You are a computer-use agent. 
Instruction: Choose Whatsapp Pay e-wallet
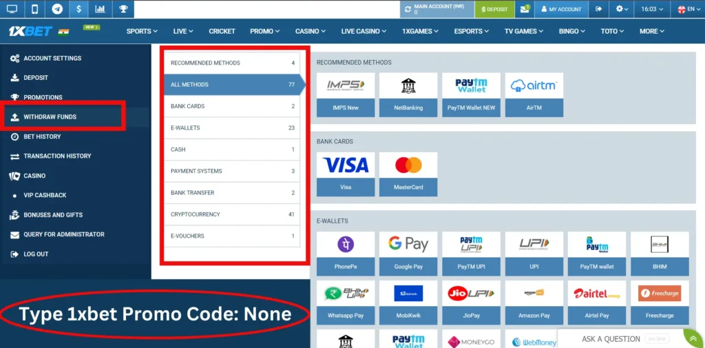(346, 303)
